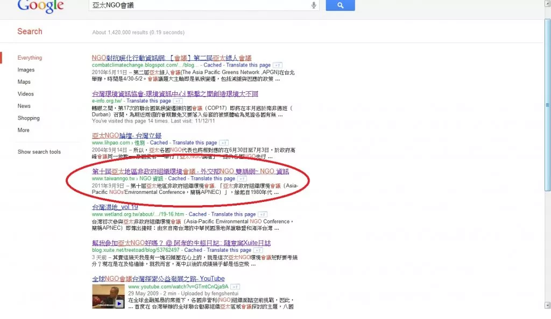The height and width of the screenshot is (319, 551).
Task: Switch to Maps search
Action: (24, 82)
